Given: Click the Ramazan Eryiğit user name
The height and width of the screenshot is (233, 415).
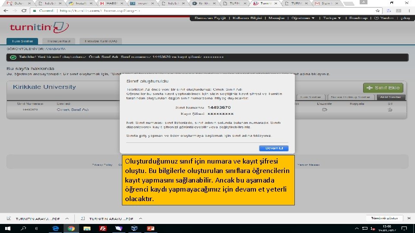Looking at the screenshot, I should pyautogui.click(x=210, y=18).
